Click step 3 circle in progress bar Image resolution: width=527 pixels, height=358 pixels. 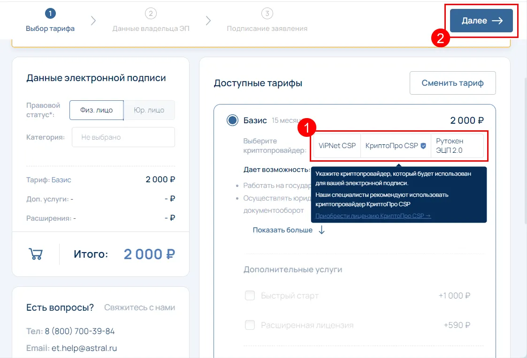pyautogui.click(x=267, y=14)
